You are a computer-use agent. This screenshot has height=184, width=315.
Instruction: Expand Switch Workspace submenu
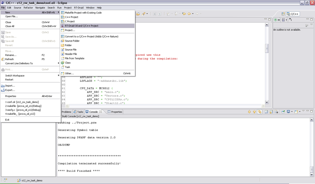pyautogui.click(x=58, y=75)
